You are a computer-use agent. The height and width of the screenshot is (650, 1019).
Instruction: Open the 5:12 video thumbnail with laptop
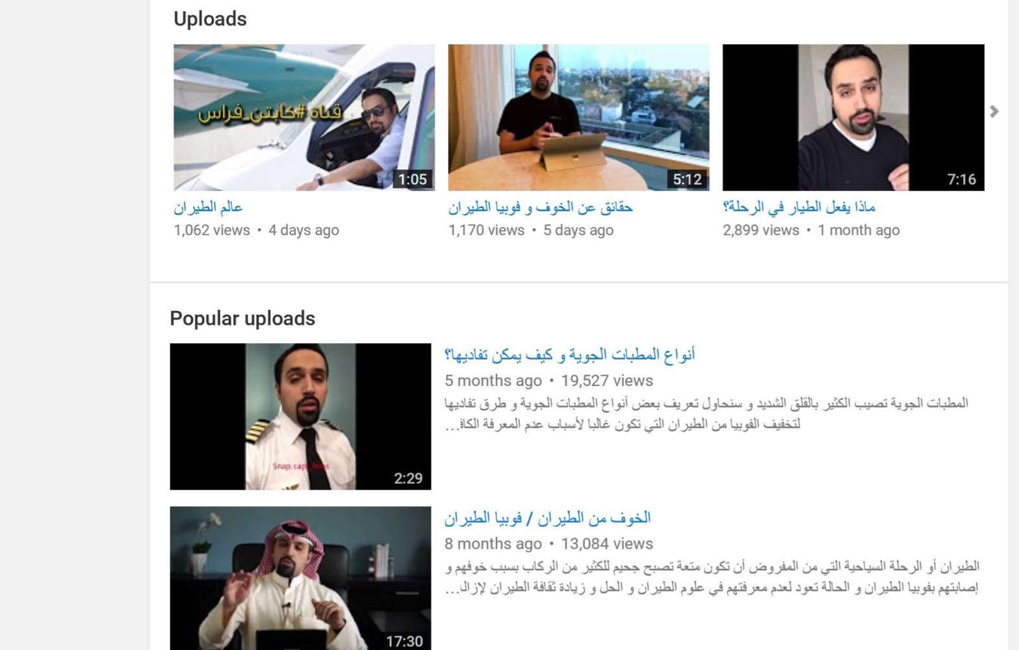coord(578,118)
